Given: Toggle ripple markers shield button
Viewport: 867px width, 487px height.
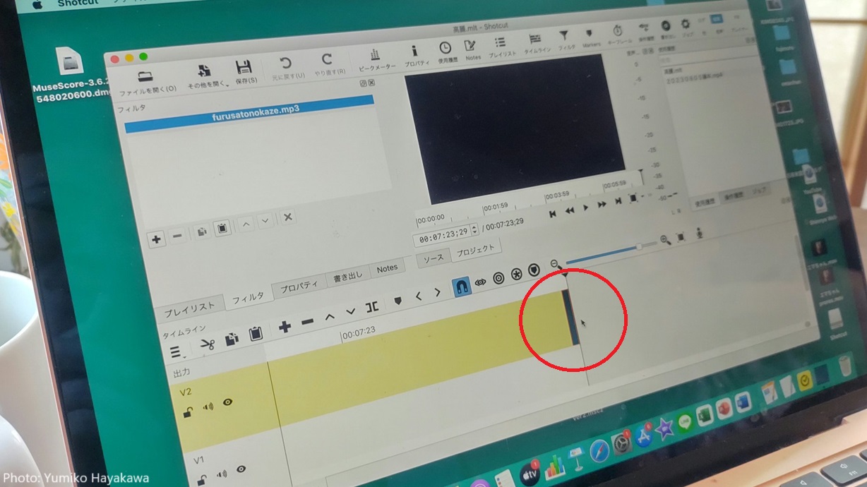Looking at the screenshot, I should tap(534, 270).
